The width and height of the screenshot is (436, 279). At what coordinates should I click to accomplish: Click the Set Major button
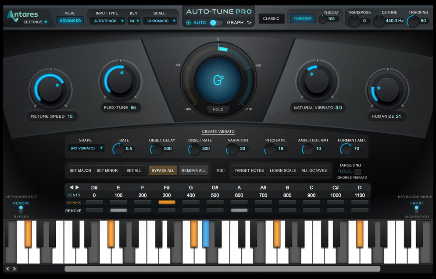pyautogui.click(x=80, y=170)
